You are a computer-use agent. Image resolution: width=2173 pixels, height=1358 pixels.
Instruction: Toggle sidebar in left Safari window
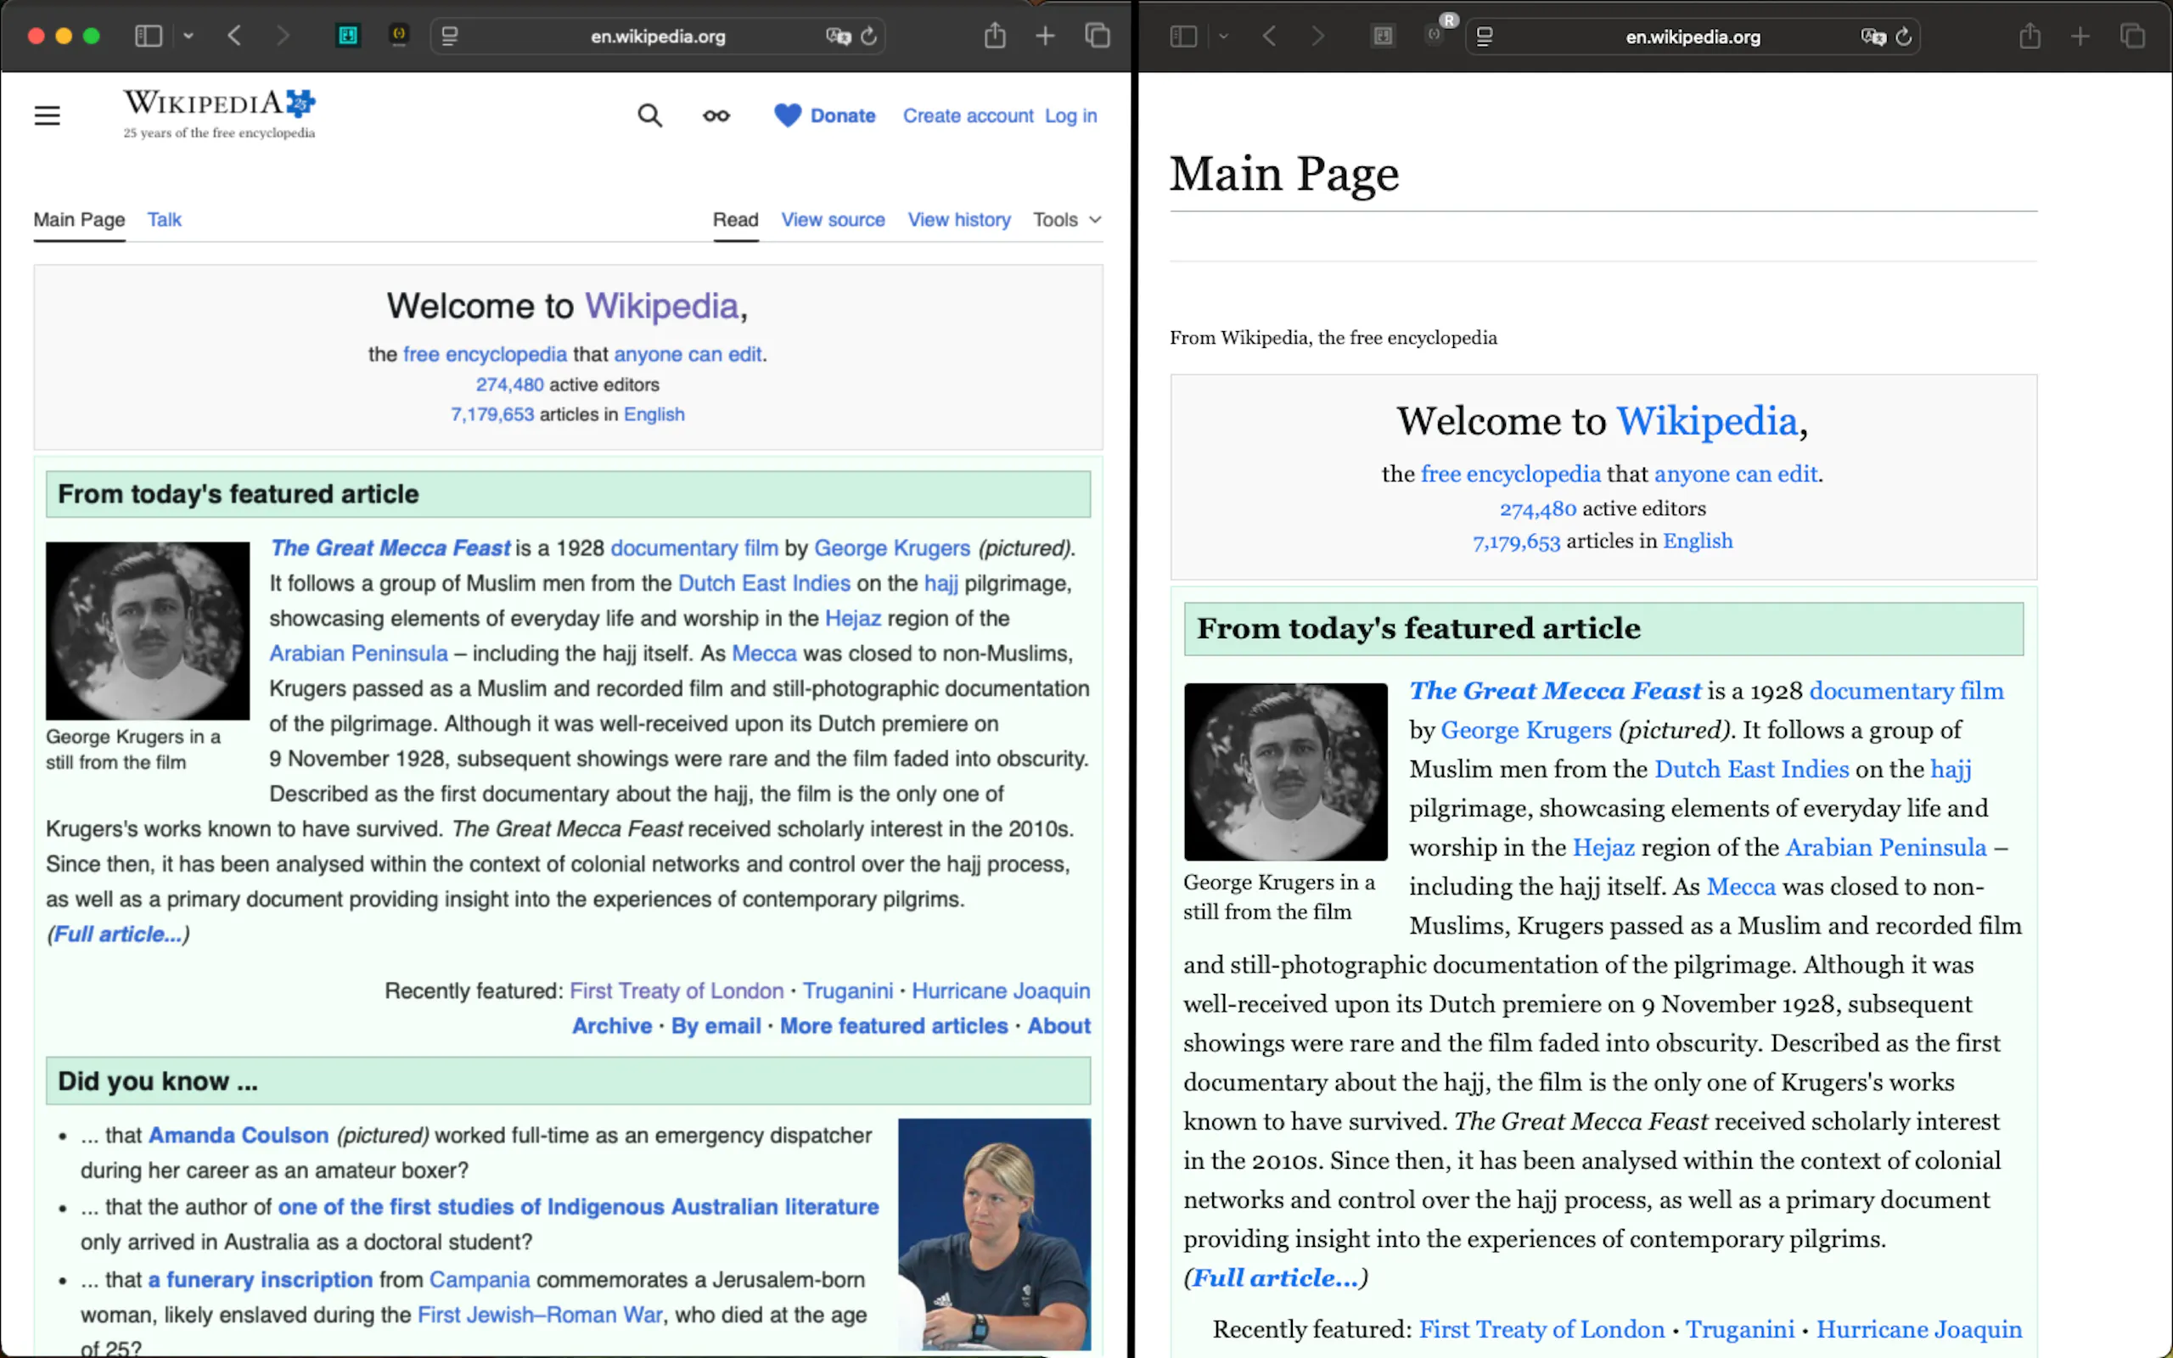149,36
